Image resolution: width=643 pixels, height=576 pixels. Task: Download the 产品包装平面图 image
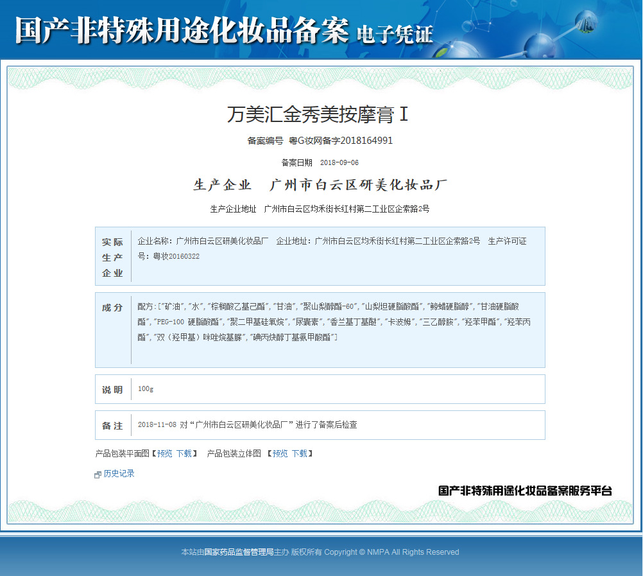pos(184,453)
